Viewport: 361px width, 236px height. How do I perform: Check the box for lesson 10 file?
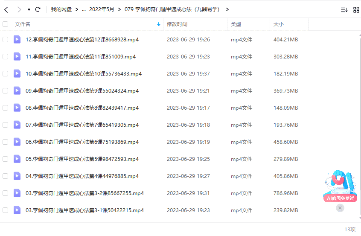(x=5, y=74)
